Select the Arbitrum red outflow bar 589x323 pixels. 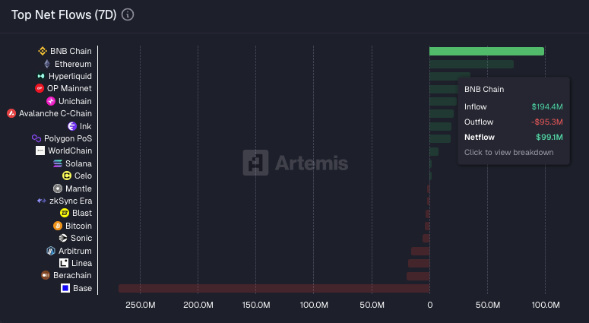pos(420,252)
